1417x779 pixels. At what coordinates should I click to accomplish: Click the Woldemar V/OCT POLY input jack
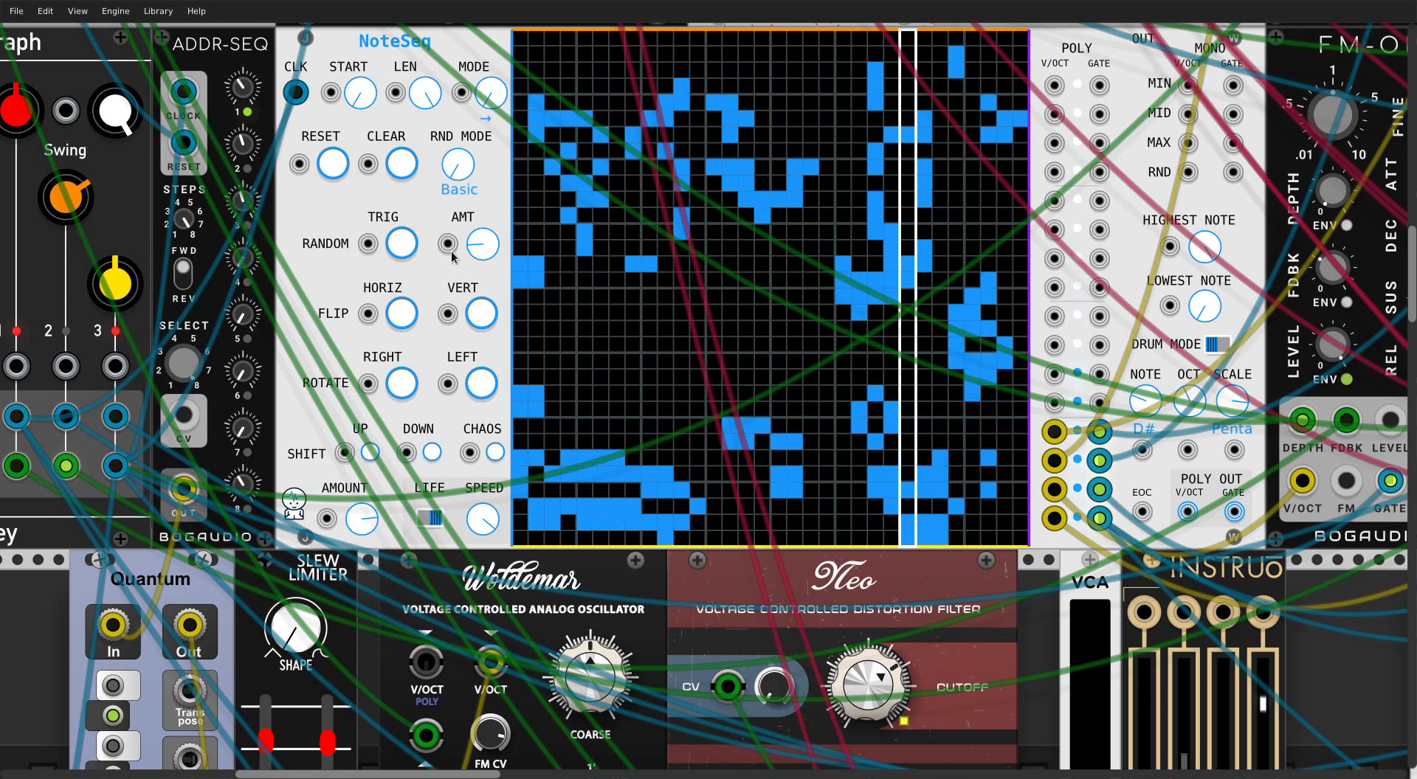[426, 662]
